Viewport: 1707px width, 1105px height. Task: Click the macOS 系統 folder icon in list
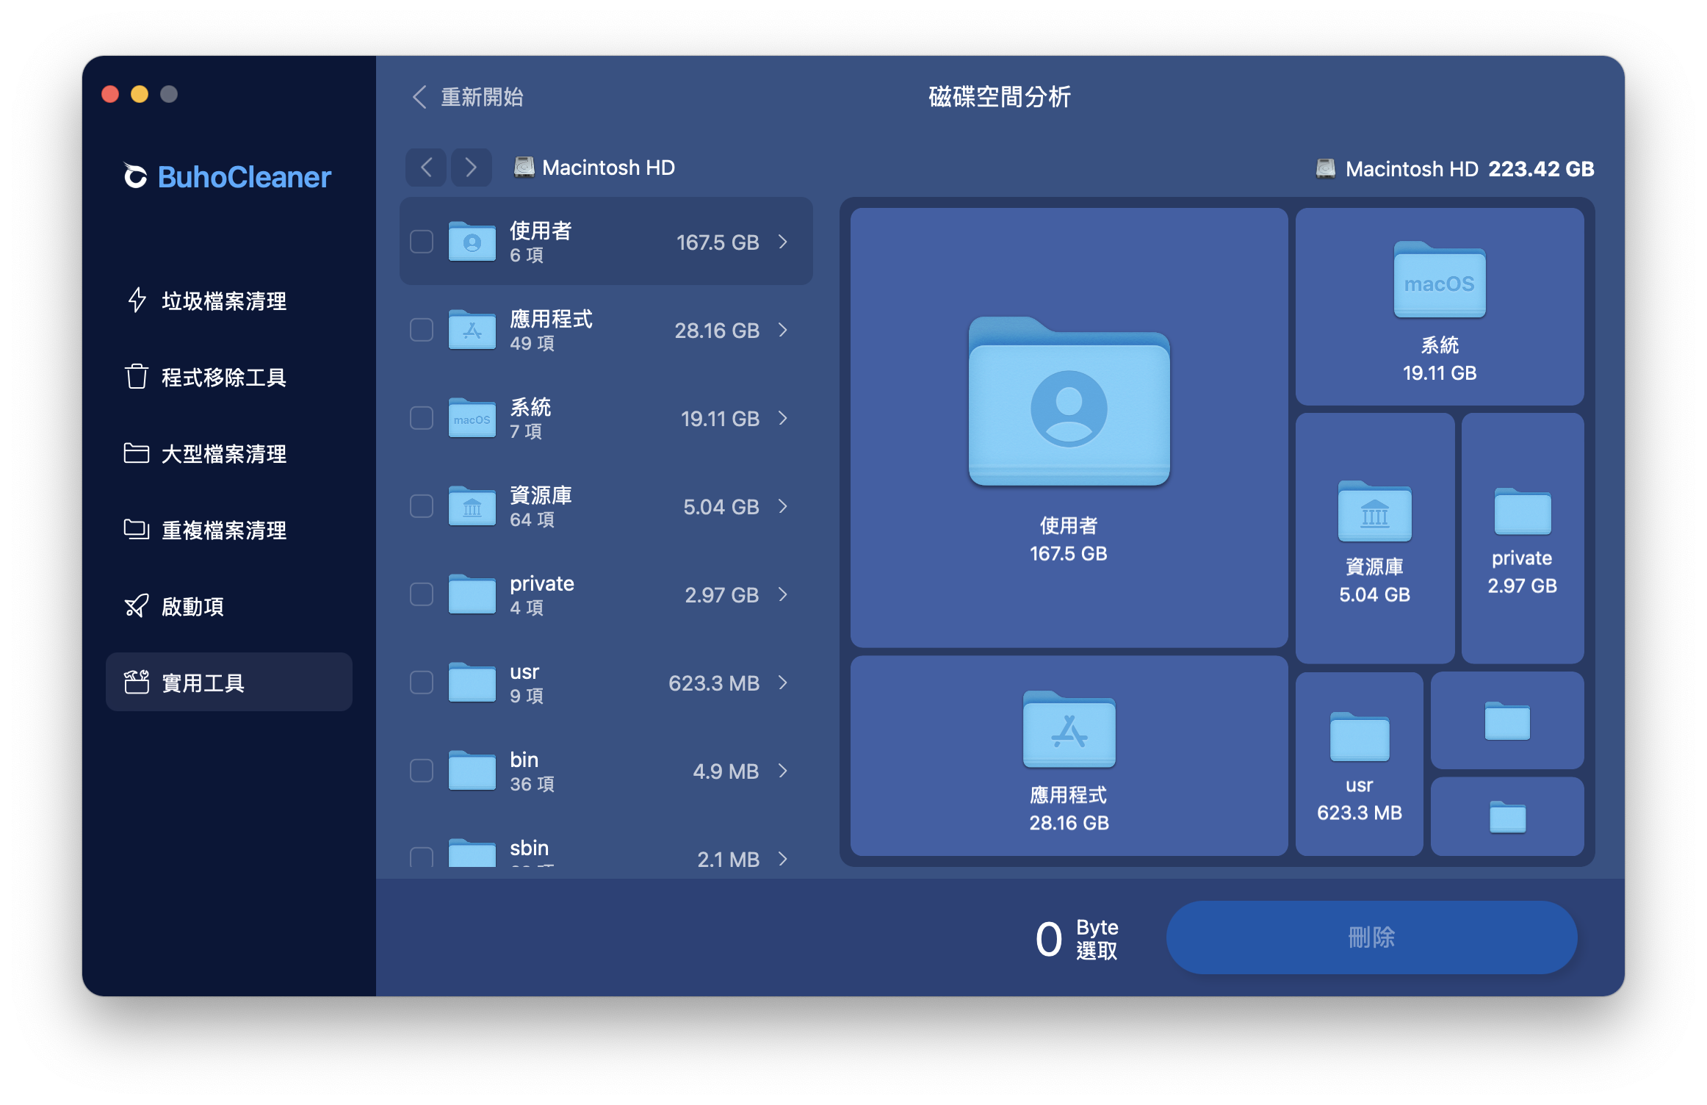pyautogui.click(x=472, y=417)
